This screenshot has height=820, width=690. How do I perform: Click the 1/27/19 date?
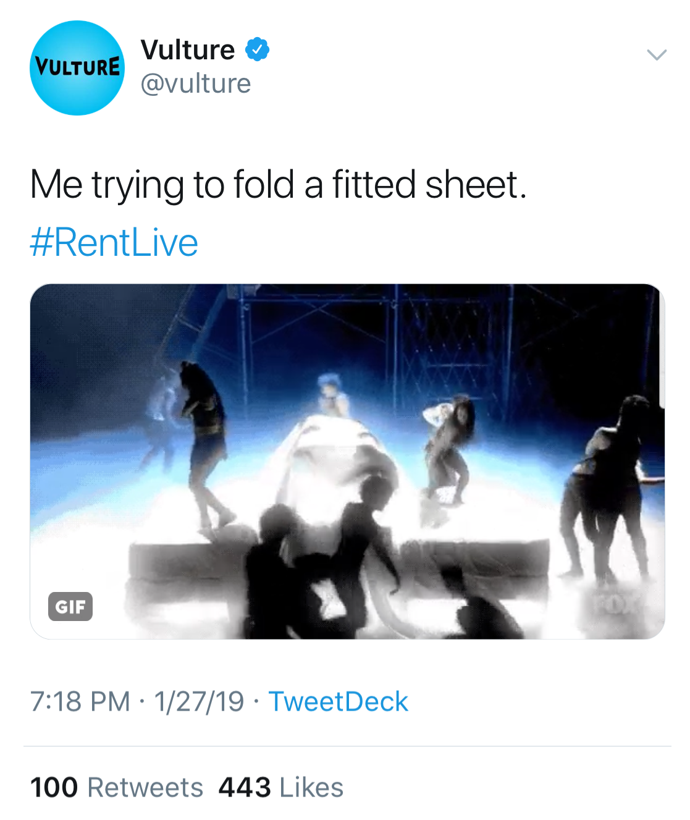tap(199, 701)
